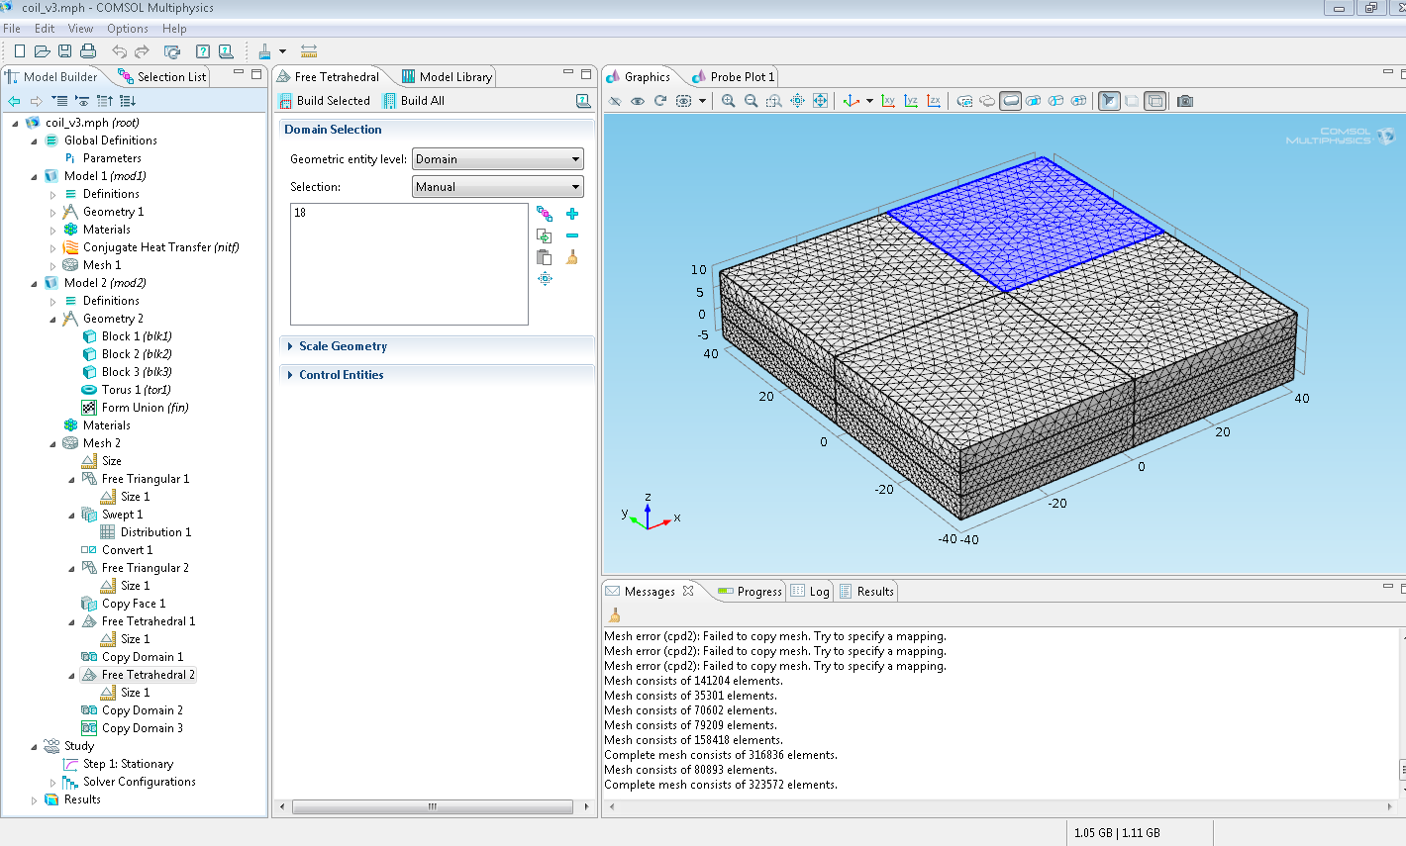Toggle Show Selected eye icon in Graphics

pos(638,101)
